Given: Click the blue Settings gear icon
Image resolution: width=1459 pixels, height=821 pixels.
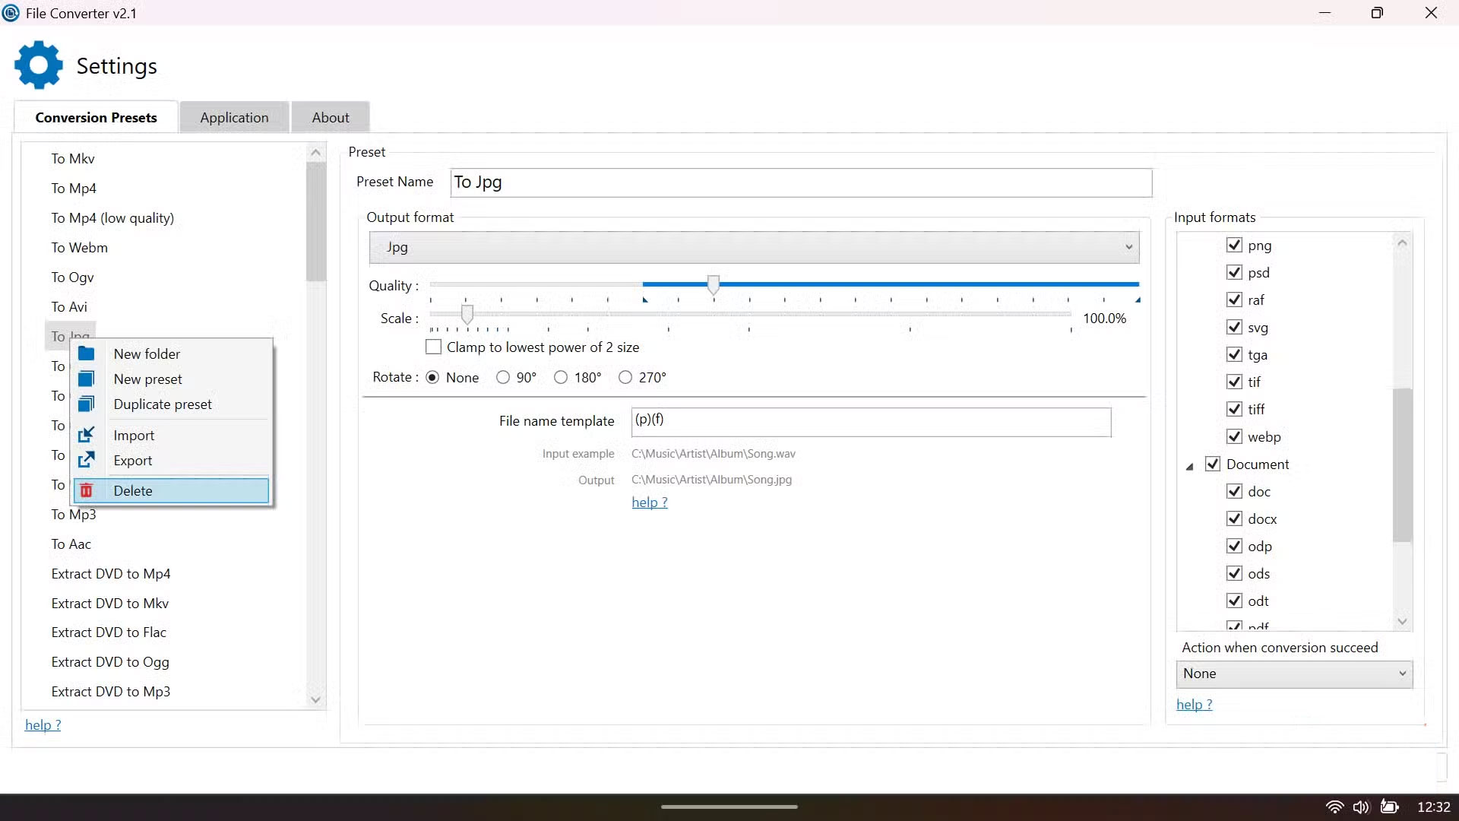Looking at the screenshot, I should [39, 65].
